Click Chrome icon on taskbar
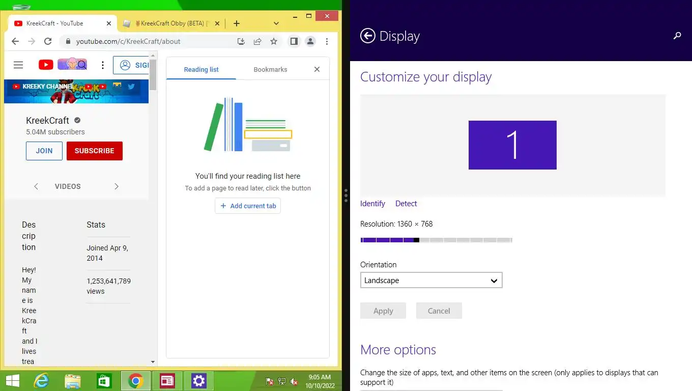This screenshot has height=391, width=692. 135,381
